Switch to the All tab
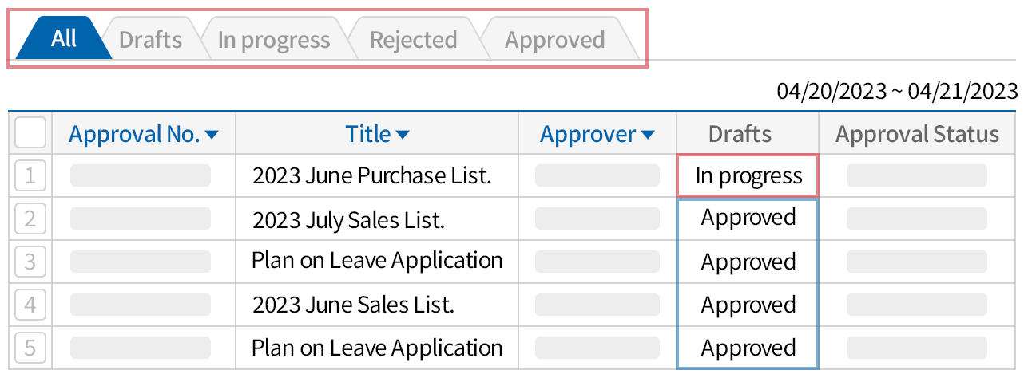1024x378 pixels. 63,39
